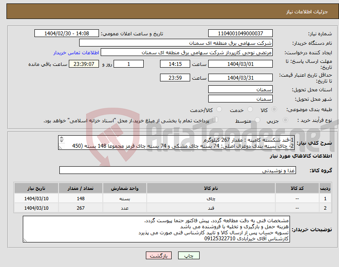Click the response deadline date 1404/03/01
This screenshot has width=339, height=267.
tap(240, 64)
